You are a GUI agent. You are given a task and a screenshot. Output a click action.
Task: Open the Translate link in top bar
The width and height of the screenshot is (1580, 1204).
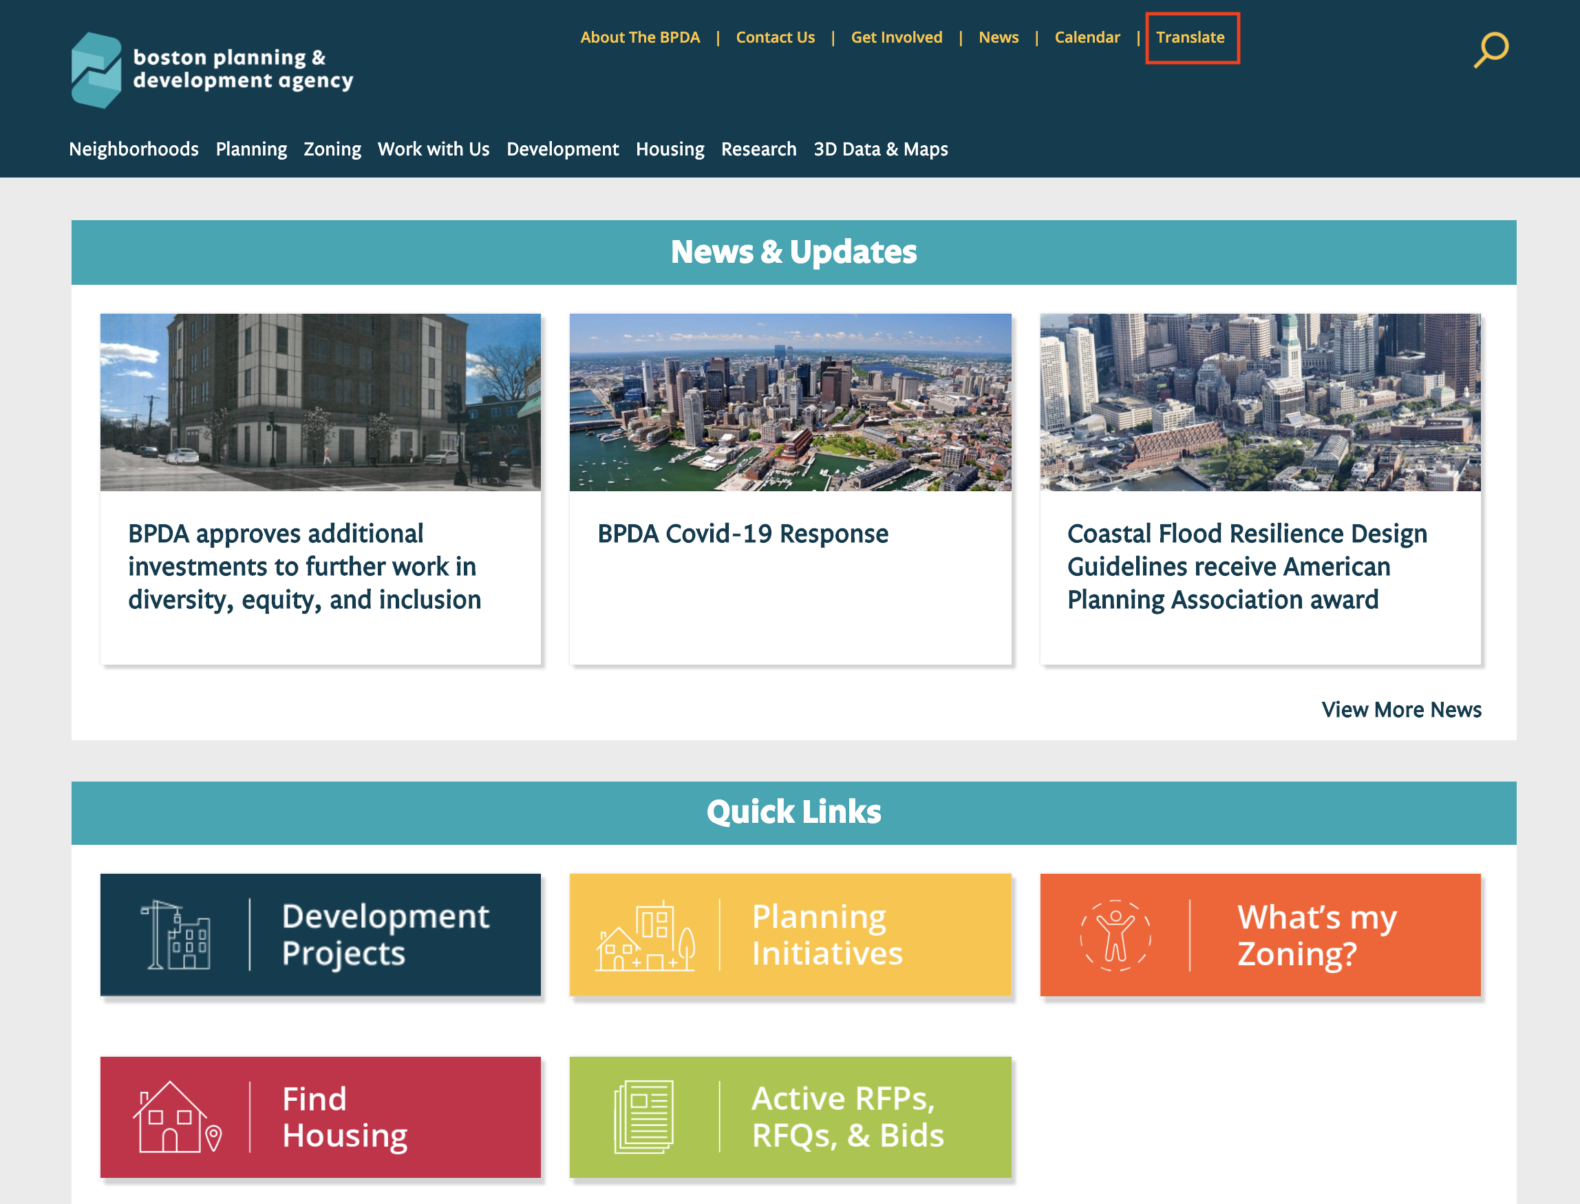pos(1190,37)
